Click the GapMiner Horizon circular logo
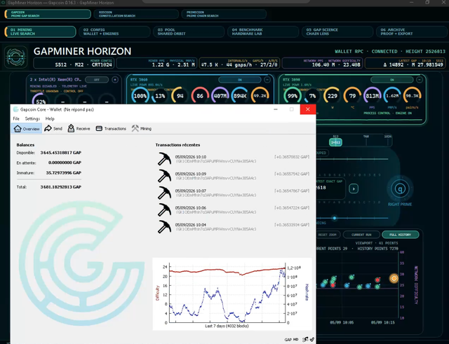This screenshot has height=344, width=449. (16, 57)
